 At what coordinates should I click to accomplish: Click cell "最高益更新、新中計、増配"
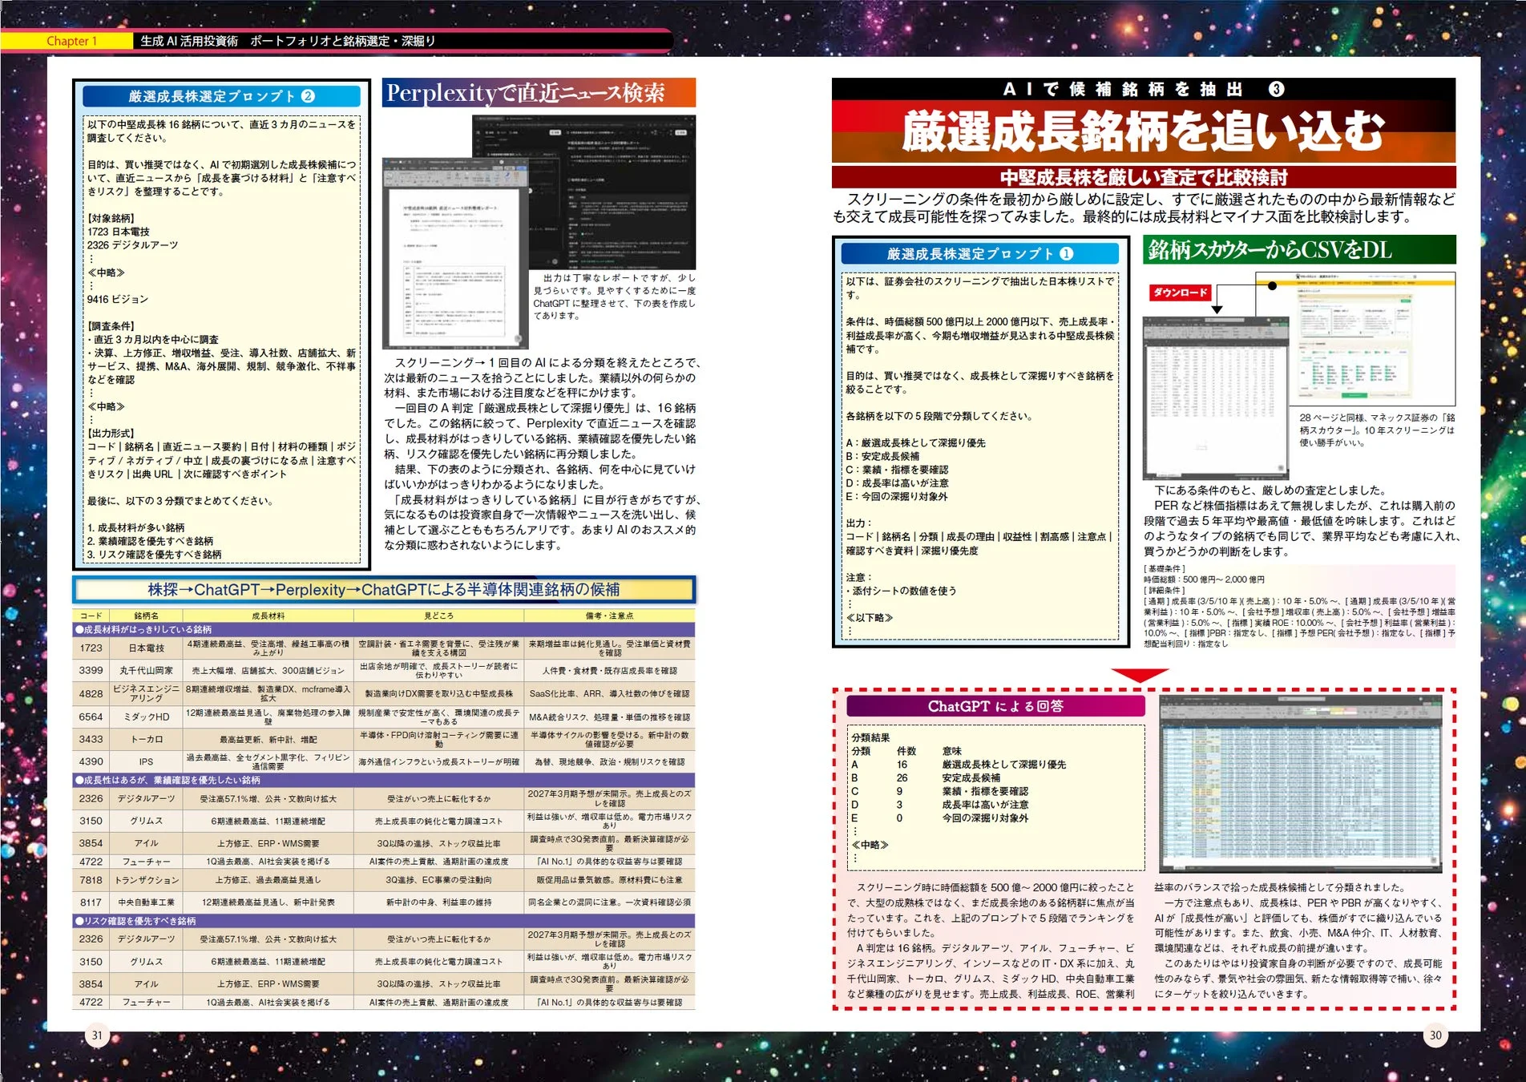[268, 740]
